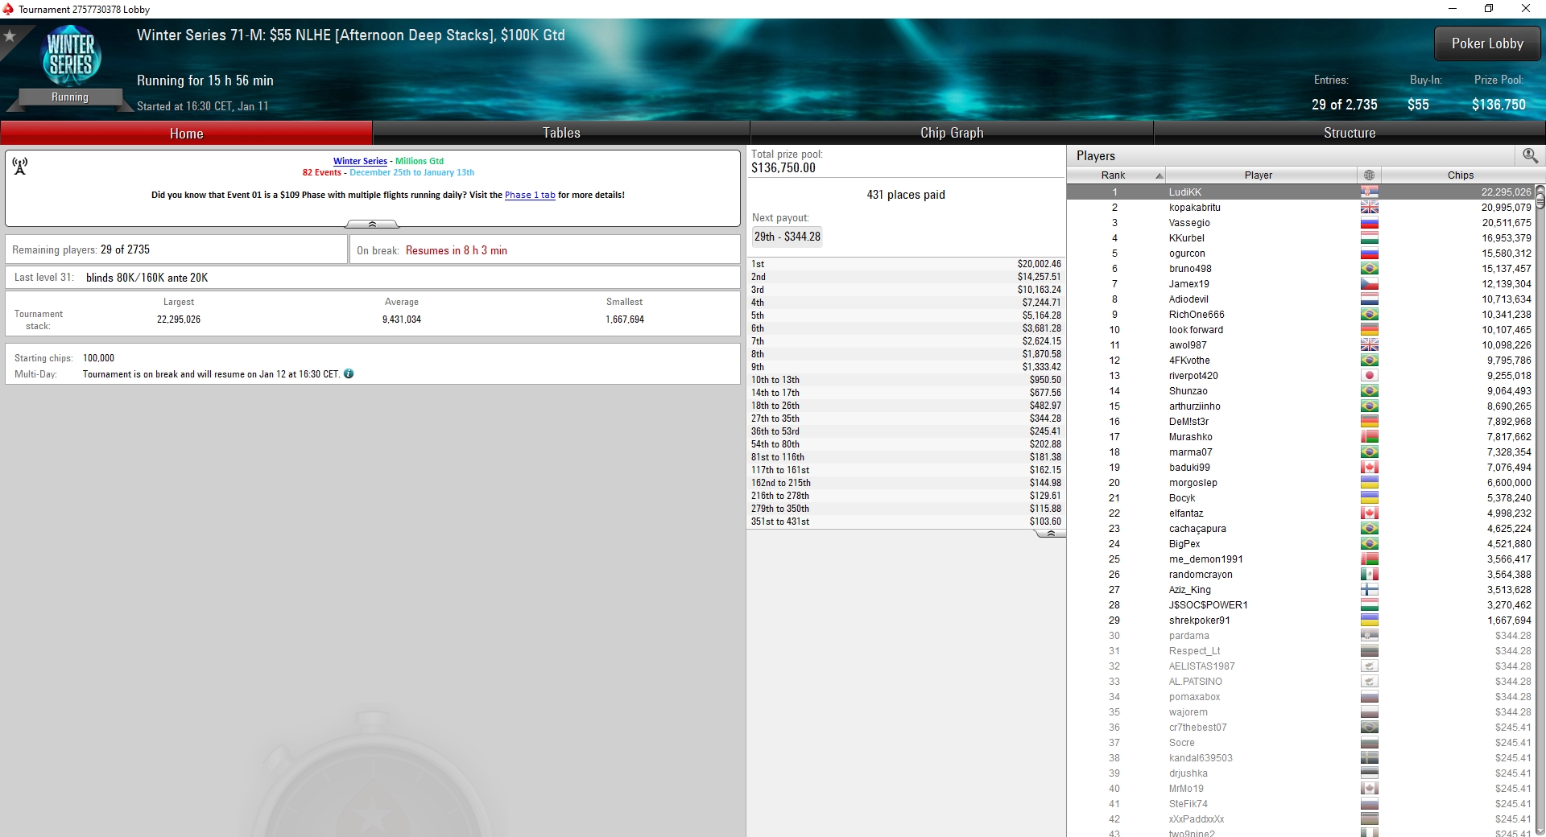Select eliminated player pardama
Viewport: 1546px width, 837px height.
pyautogui.click(x=1300, y=636)
